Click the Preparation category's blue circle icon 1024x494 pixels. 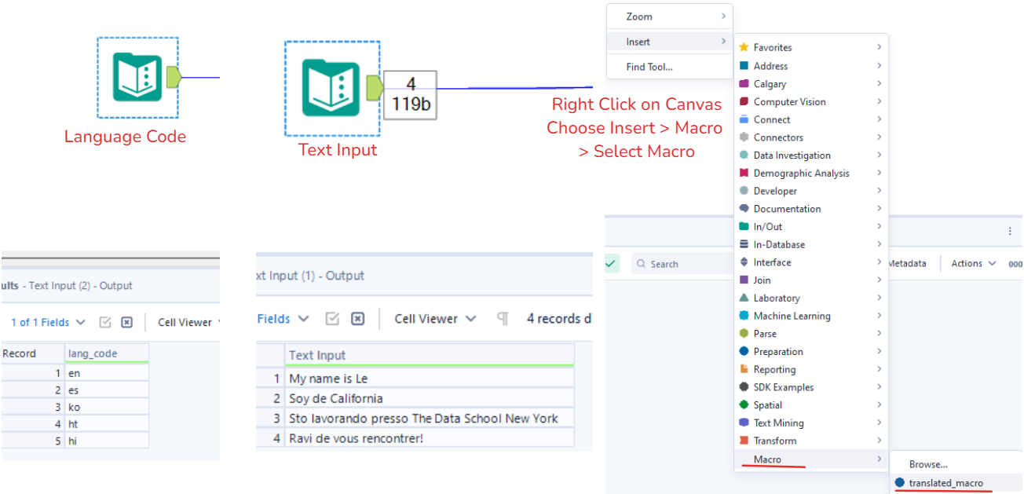744,352
